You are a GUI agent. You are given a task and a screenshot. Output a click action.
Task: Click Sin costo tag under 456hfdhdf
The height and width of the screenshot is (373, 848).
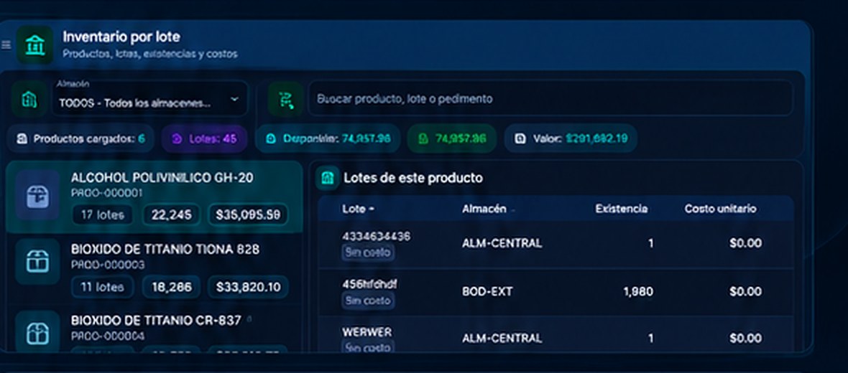click(x=368, y=300)
